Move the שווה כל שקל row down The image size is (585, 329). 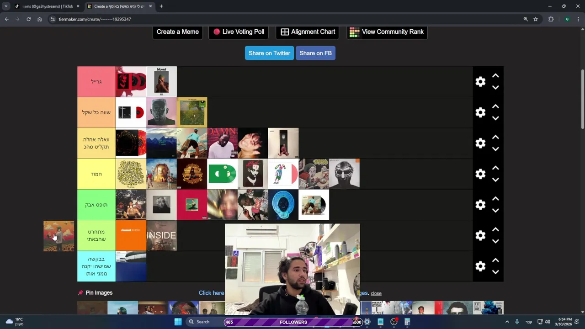[495, 118]
